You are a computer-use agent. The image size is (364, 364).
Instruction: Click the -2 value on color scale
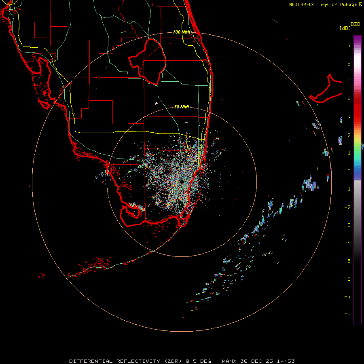[x=347, y=207]
